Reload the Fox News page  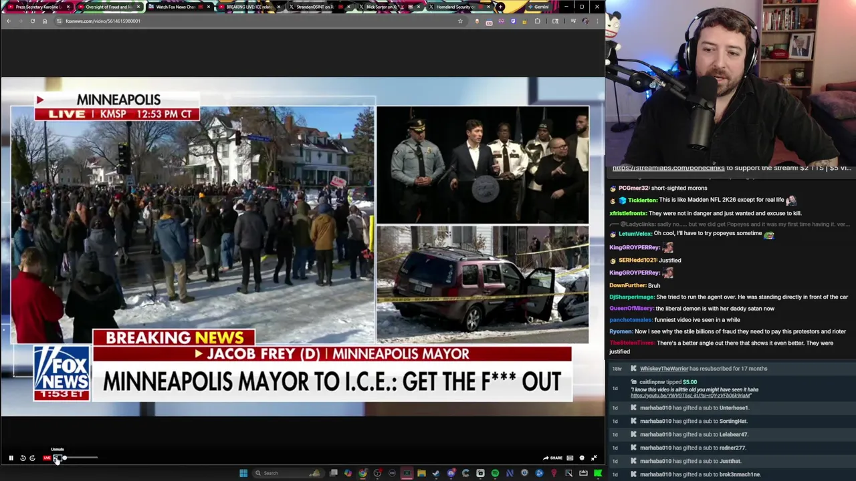(x=32, y=21)
